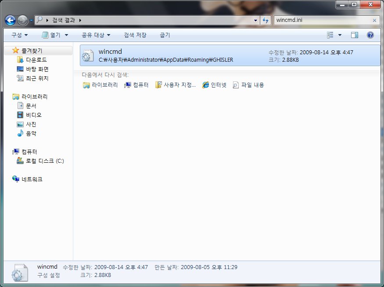Click the GHISLER path under wincmd result
This screenshot has height=287, width=384.
pyautogui.click(x=166, y=60)
